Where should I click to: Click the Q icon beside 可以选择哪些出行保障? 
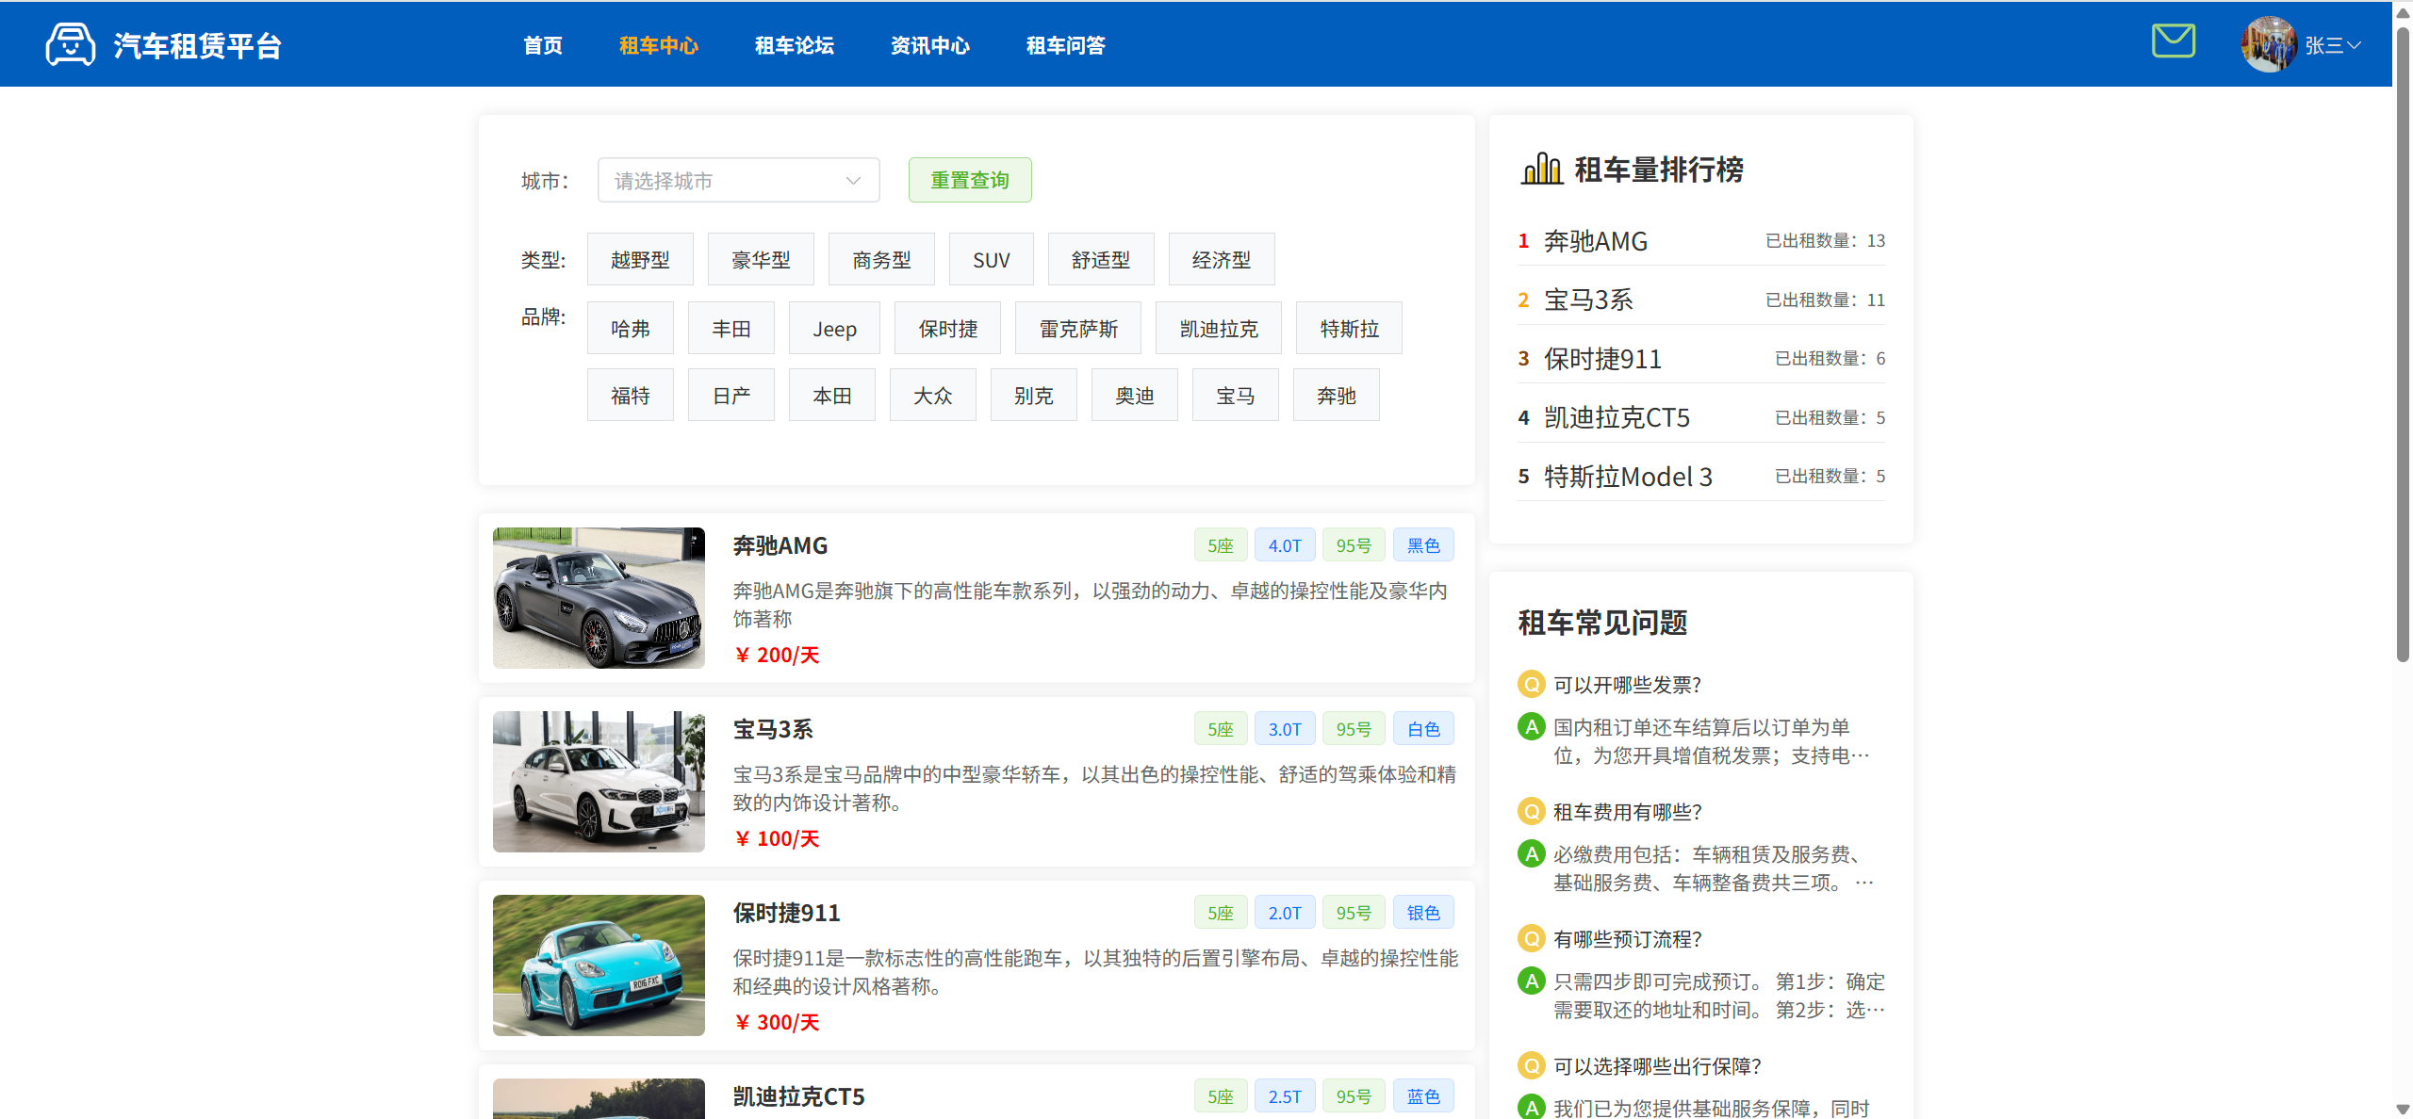[x=1532, y=1066]
